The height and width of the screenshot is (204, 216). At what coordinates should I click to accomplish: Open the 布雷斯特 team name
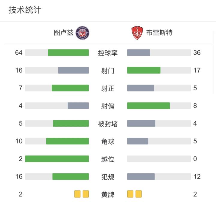(x=159, y=33)
